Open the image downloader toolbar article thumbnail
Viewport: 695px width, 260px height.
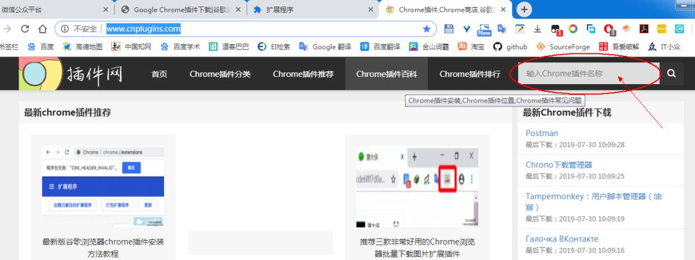417,187
